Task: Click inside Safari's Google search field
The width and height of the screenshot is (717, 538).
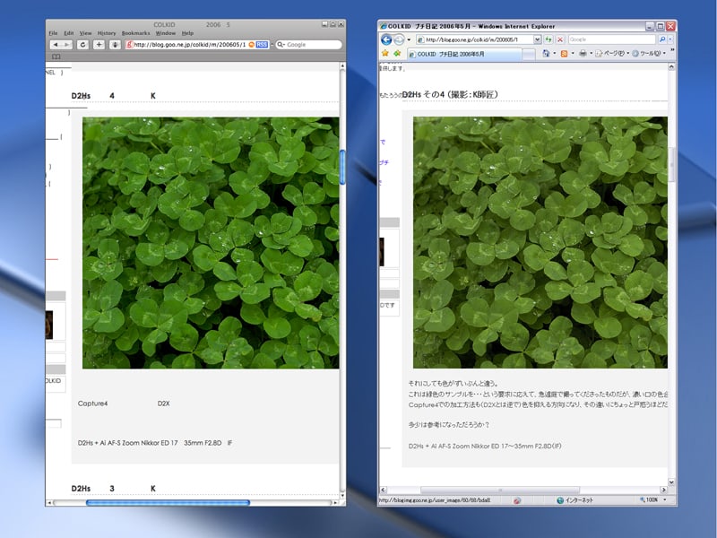Action: (309, 44)
